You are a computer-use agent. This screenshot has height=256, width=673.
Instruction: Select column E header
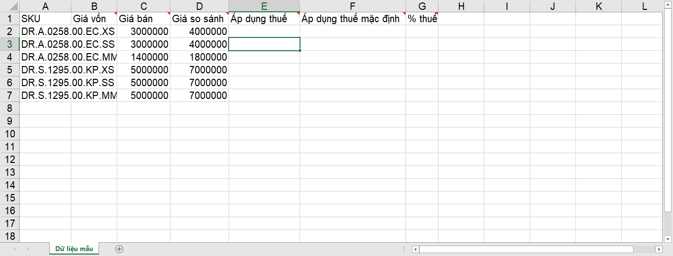[264, 6]
